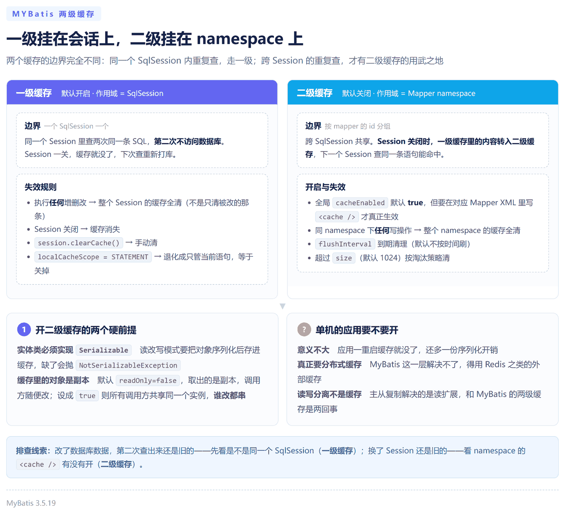Image resolution: width=565 pixels, height=514 pixels.
Task: Click the "一级缓存" panel header title
Action: click(x=34, y=93)
